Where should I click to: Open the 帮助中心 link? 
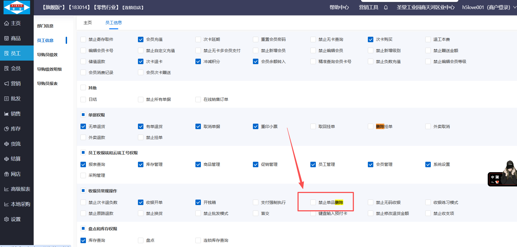coord(339,7)
